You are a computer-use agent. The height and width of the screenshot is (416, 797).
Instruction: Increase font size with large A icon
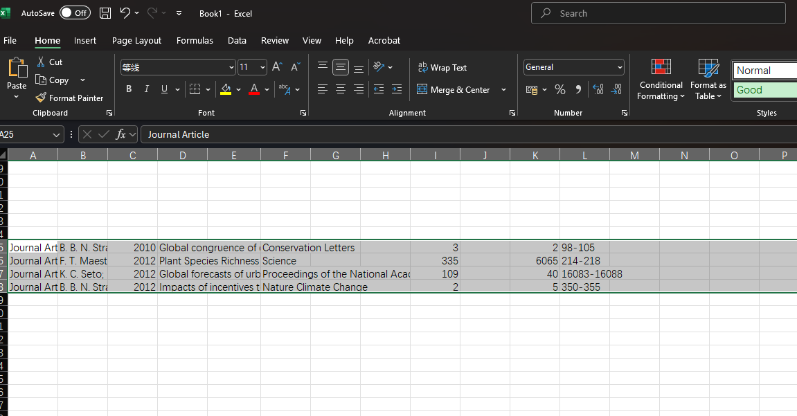(x=277, y=66)
